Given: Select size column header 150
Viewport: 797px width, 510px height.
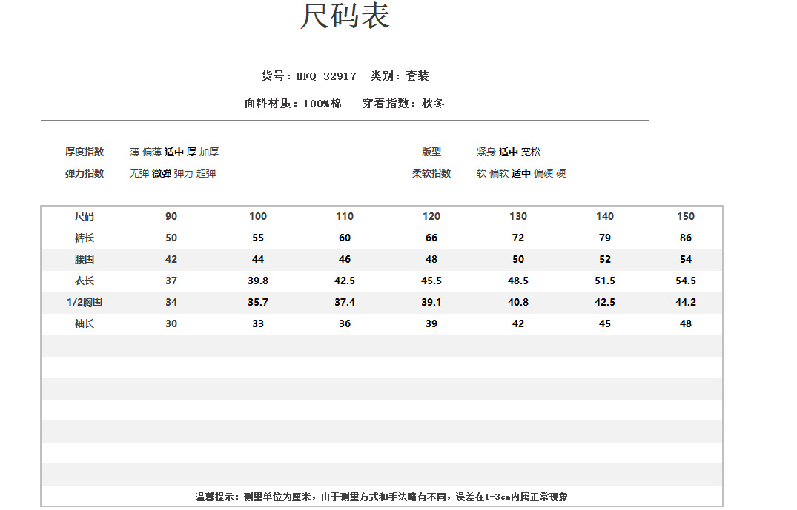Looking at the screenshot, I should (x=686, y=216).
